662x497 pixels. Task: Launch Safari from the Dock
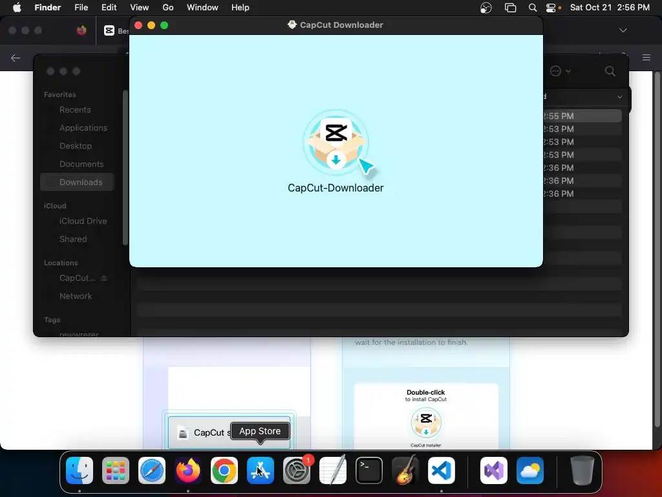point(152,470)
